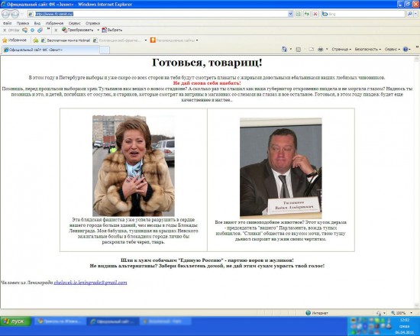Open the Преобразовать dropdown arrow
Image resolution: width=420 pixels, height=336 pixels.
click(98, 30)
